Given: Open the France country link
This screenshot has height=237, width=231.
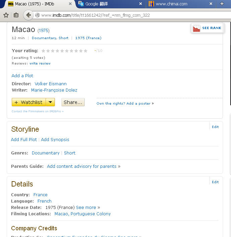Looking at the screenshot, I should pos(41,195).
